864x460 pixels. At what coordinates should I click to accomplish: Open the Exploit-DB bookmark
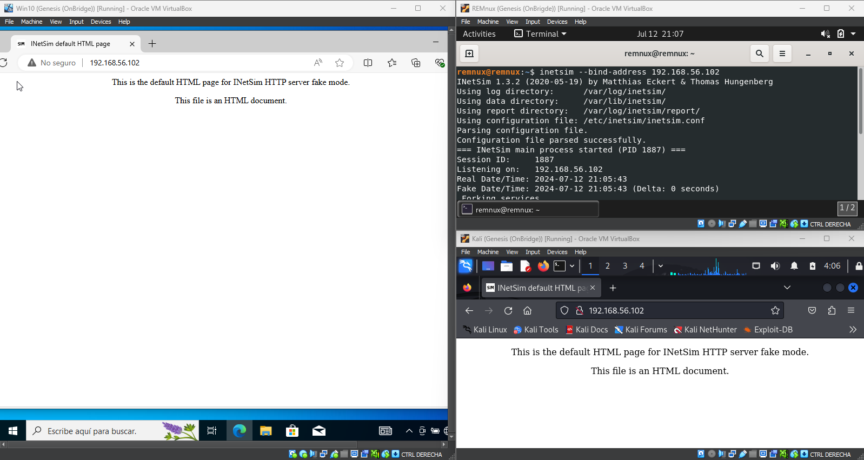(x=768, y=330)
